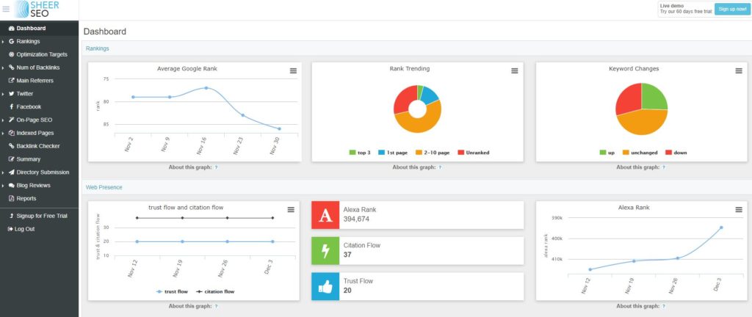Click the 'Rankings' section header link
This screenshot has height=317, width=752.
coord(98,48)
